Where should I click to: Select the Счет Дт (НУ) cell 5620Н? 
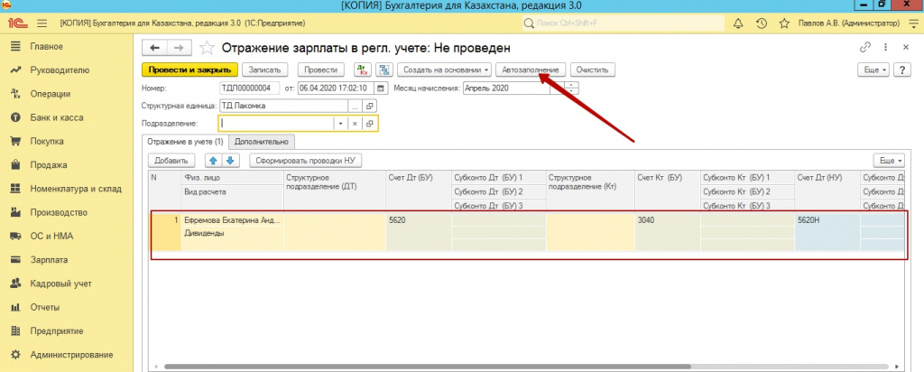827,232
